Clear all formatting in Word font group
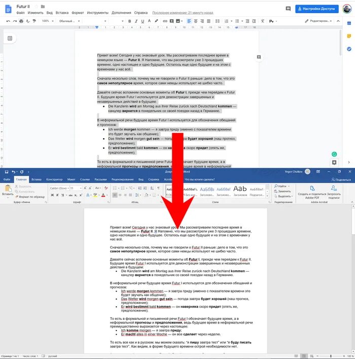355x359 pixels. (x=106, y=188)
